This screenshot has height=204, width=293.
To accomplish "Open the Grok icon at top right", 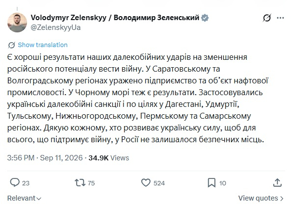I will coord(266,18).
